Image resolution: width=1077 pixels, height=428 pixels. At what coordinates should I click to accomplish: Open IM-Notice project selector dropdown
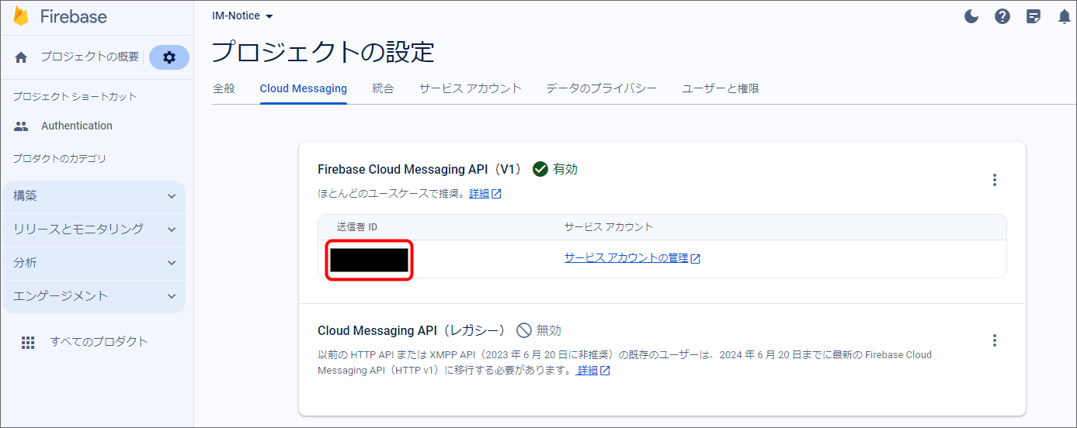(x=243, y=16)
